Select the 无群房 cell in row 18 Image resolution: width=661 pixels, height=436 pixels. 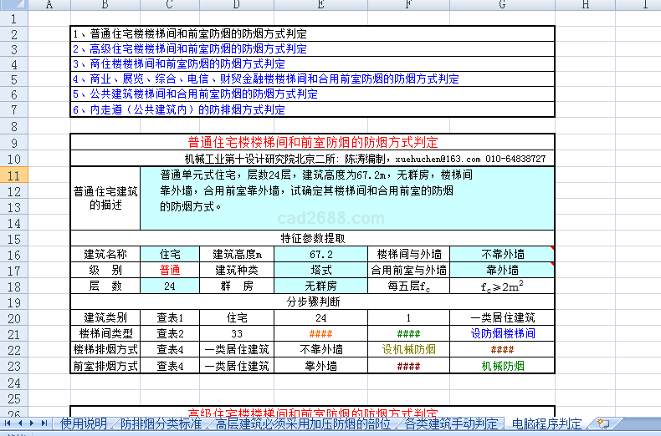tap(321, 286)
